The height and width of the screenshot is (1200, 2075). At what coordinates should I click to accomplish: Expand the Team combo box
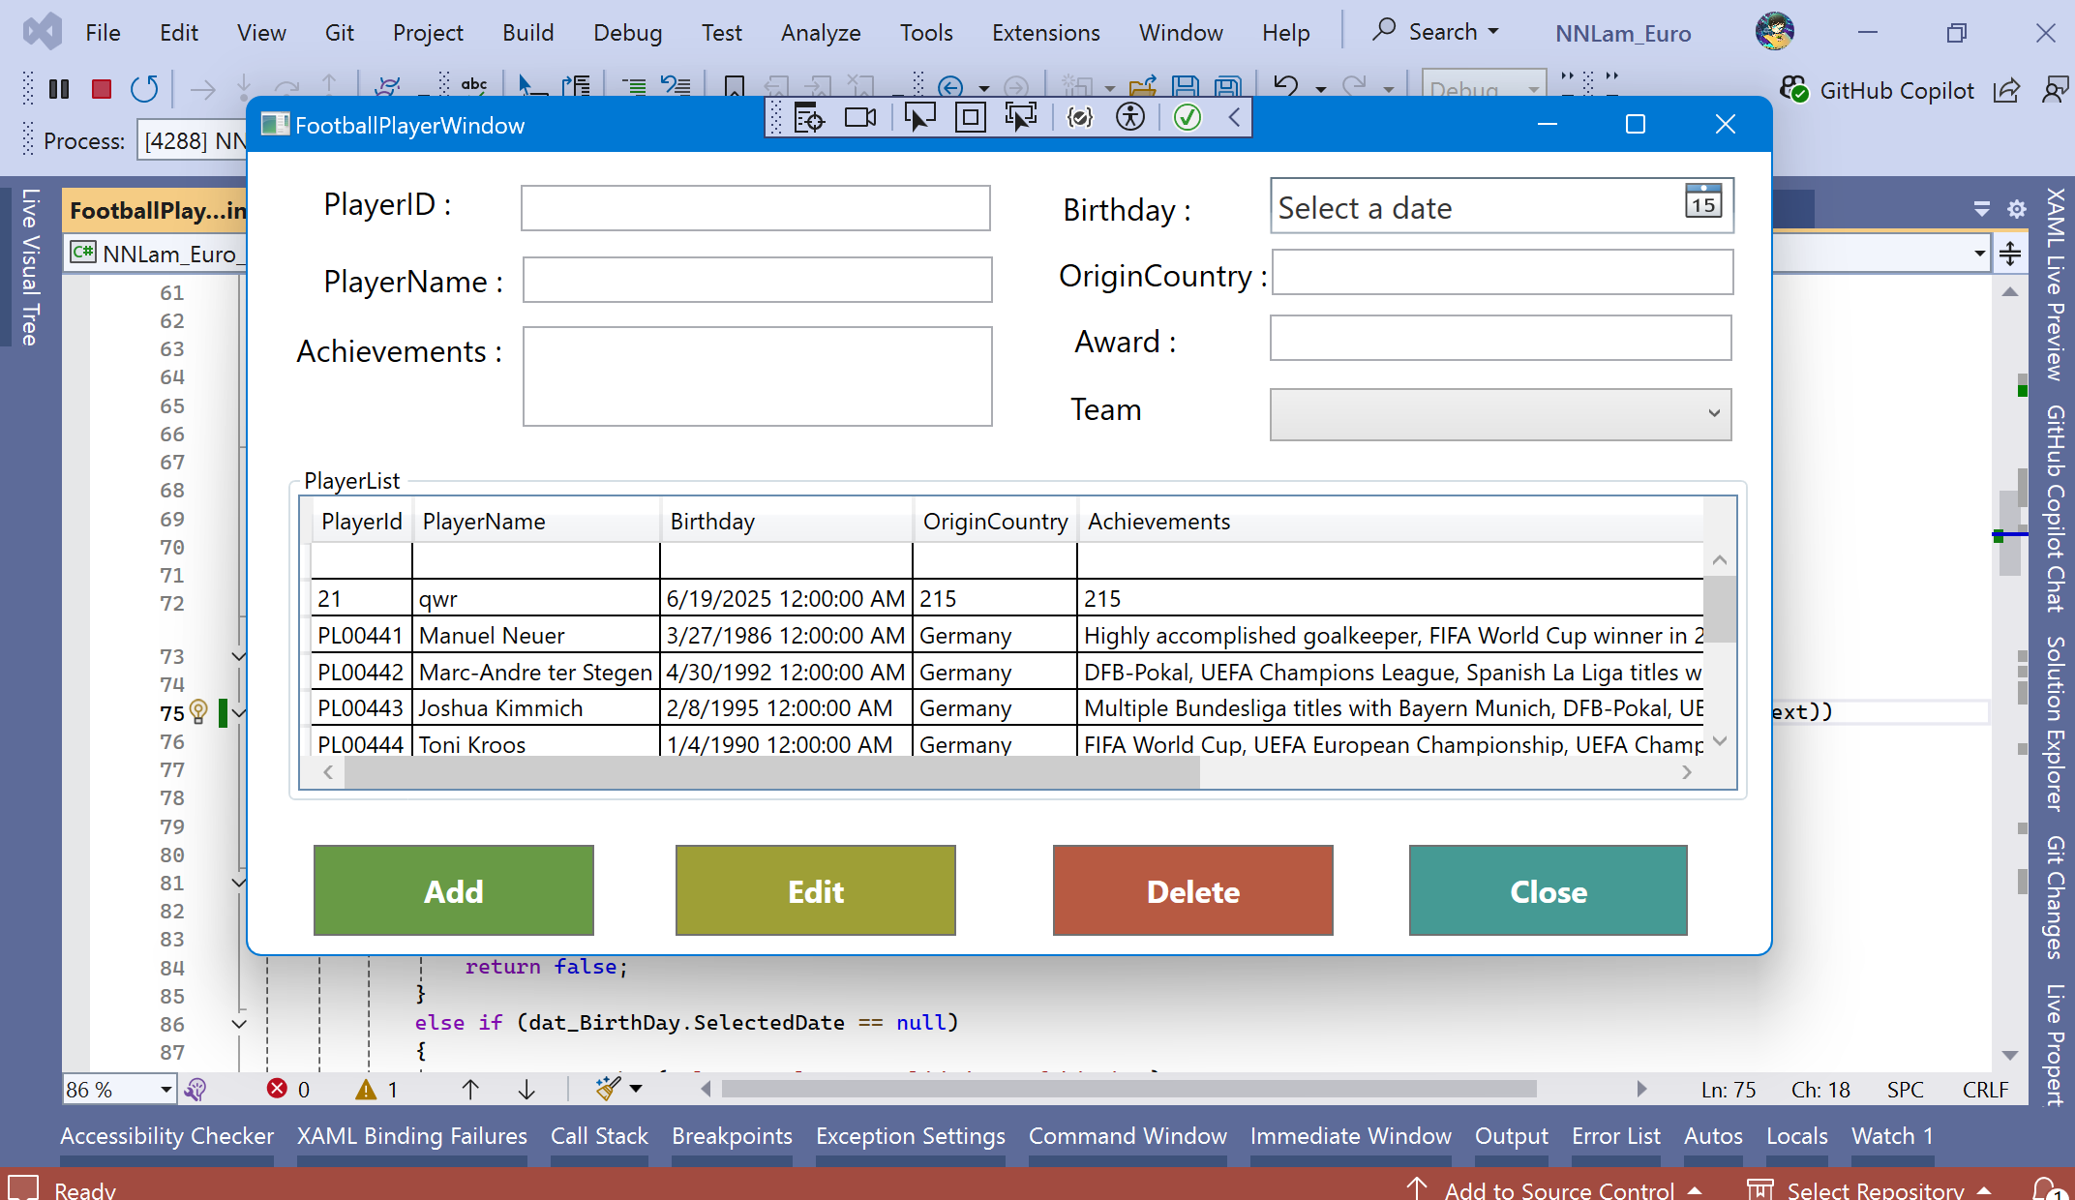[x=1500, y=414]
